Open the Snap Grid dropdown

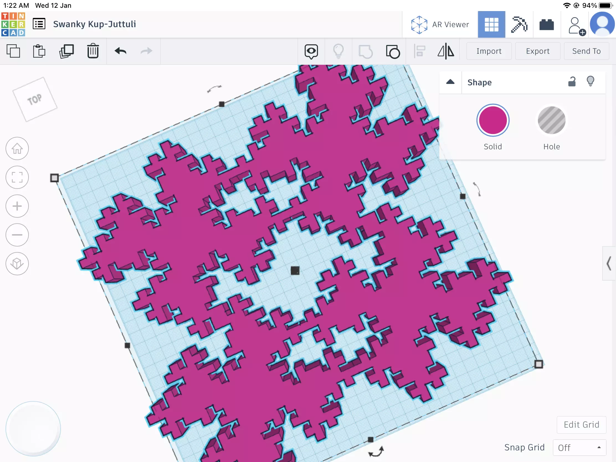(x=579, y=448)
